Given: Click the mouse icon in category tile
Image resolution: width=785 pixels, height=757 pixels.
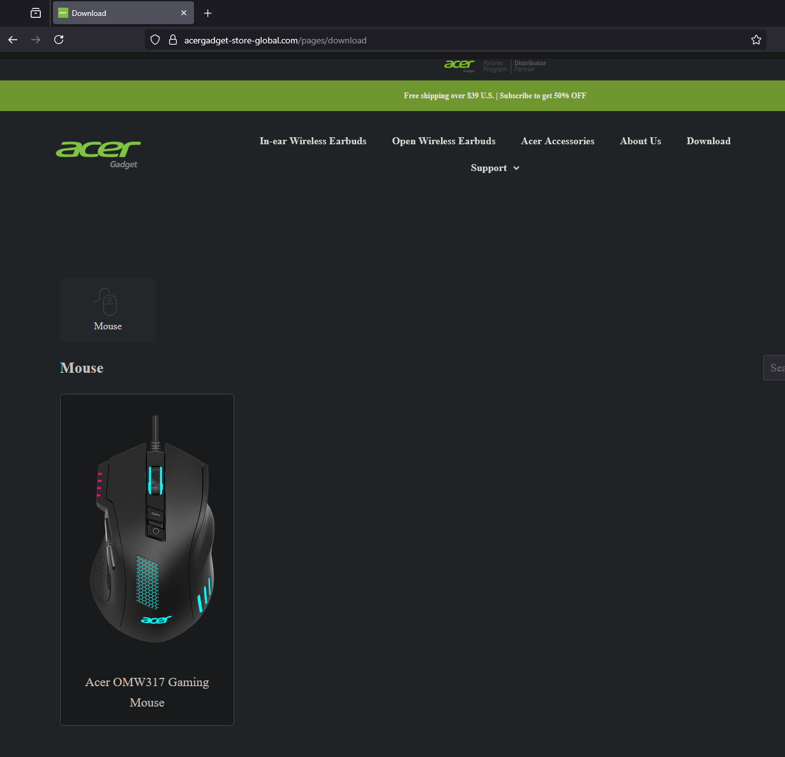Looking at the screenshot, I should 107,301.
